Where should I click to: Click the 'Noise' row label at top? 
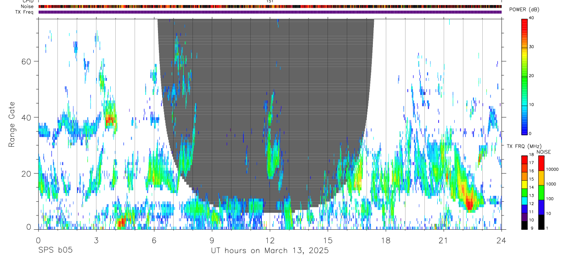(x=28, y=6)
